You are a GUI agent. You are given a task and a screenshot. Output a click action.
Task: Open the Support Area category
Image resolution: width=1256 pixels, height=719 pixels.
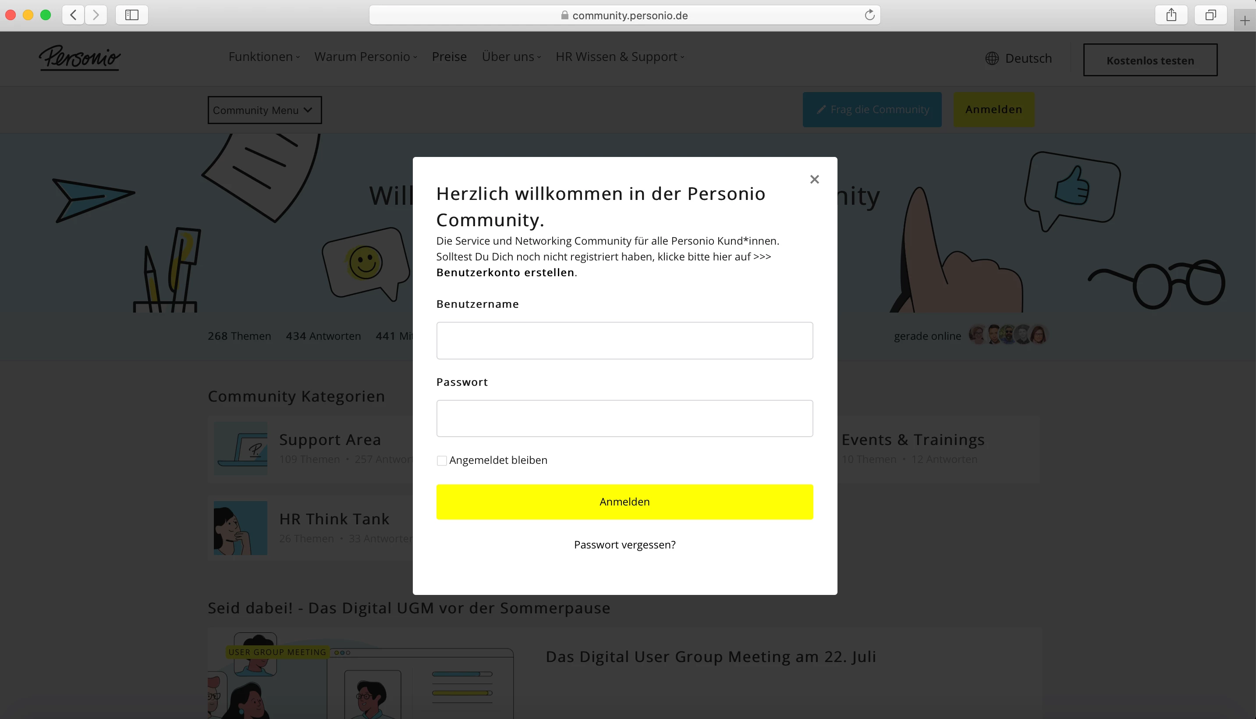[330, 439]
